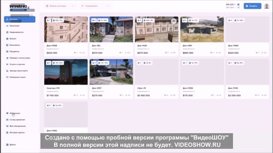The height and width of the screenshot is (153, 273).
Task: Open 'Мои объявления' page
Action: (17, 126)
